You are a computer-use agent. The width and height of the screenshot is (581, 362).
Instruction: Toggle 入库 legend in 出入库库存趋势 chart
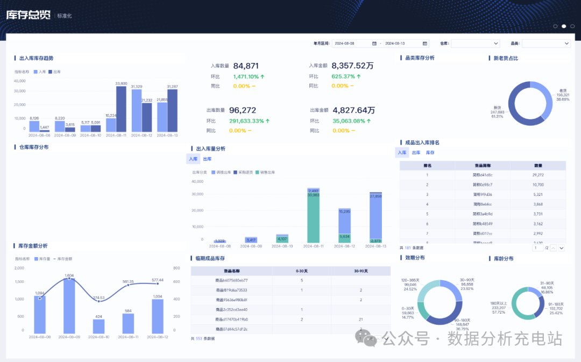click(x=40, y=72)
